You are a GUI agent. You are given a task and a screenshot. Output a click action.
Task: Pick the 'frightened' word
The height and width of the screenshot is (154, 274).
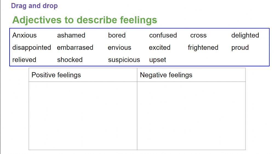(x=203, y=47)
